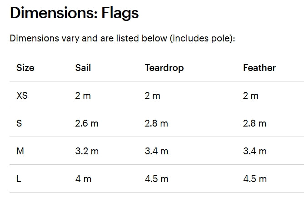Click the Teardrop value for XS size

pyautogui.click(x=153, y=96)
